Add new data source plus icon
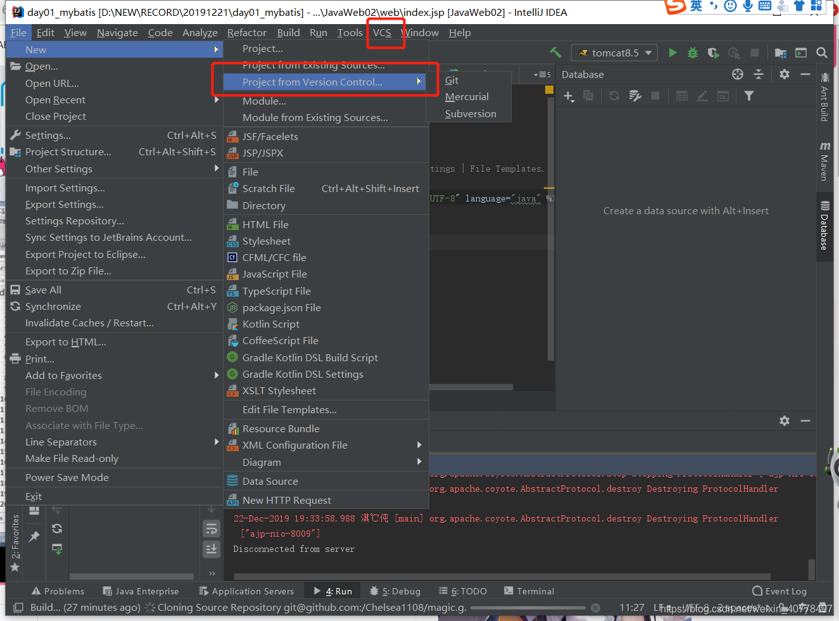The height and width of the screenshot is (621, 839). pyautogui.click(x=569, y=96)
